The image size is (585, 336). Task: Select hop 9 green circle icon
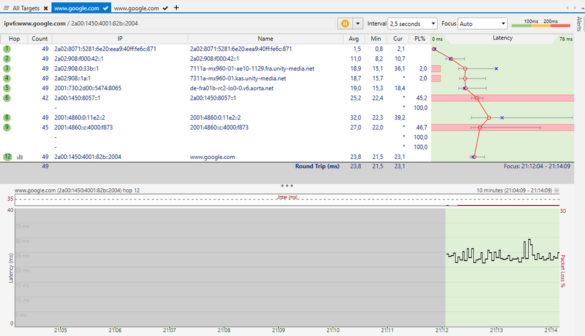(6, 127)
